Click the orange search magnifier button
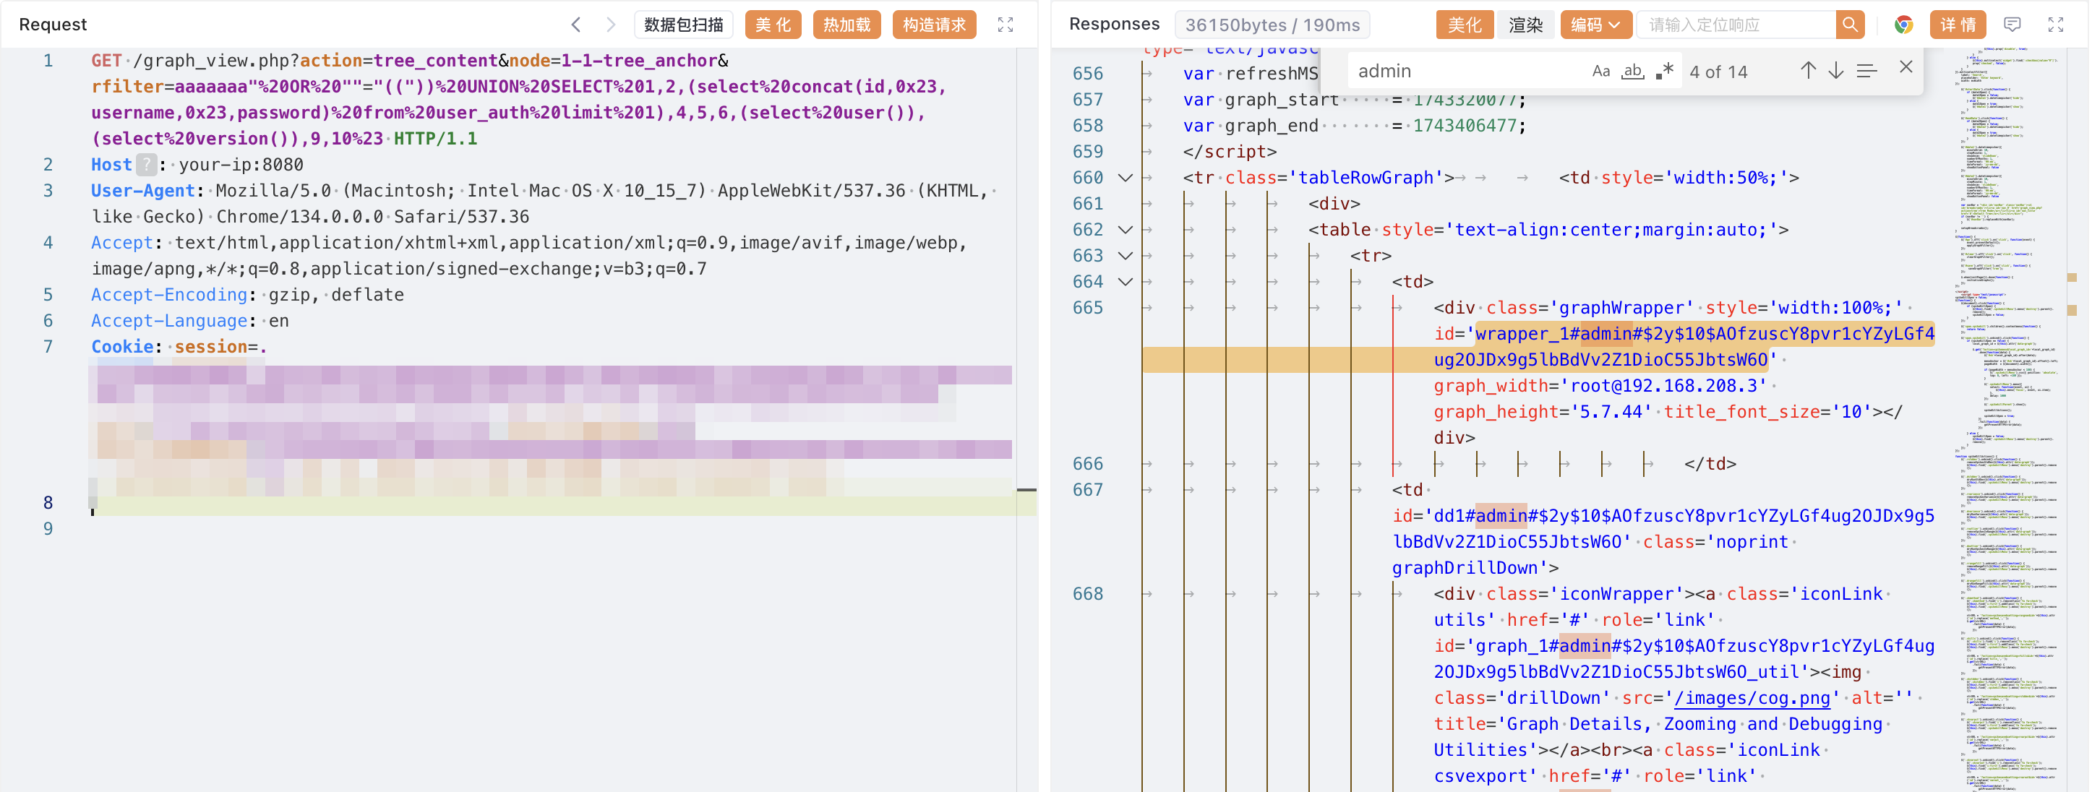This screenshot has width=2092, height=792. 1849,25
